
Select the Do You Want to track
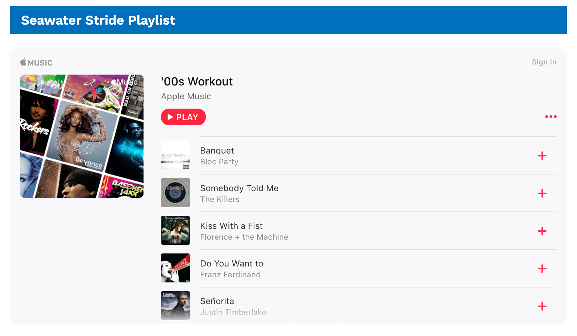(232, 264)
